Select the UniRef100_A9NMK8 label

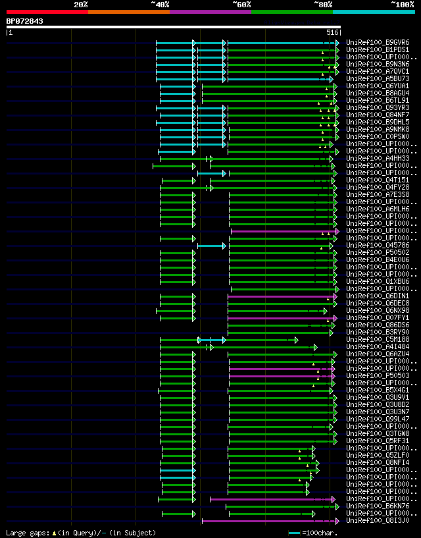[378, 129]
